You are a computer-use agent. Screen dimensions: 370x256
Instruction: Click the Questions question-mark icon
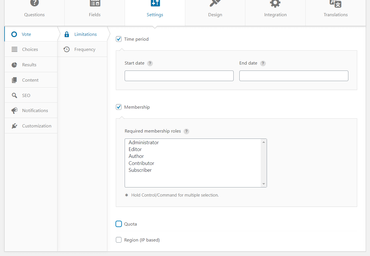[34, 3]
